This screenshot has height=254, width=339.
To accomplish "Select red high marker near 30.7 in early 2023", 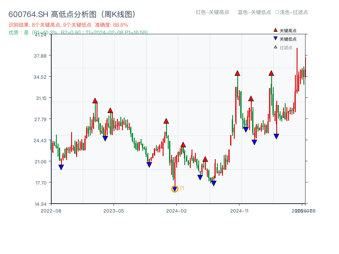I will click(95, 101).
